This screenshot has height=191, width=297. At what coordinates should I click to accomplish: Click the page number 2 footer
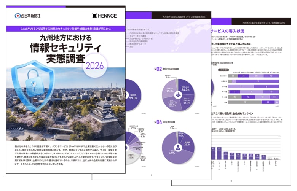coord(151,175)
